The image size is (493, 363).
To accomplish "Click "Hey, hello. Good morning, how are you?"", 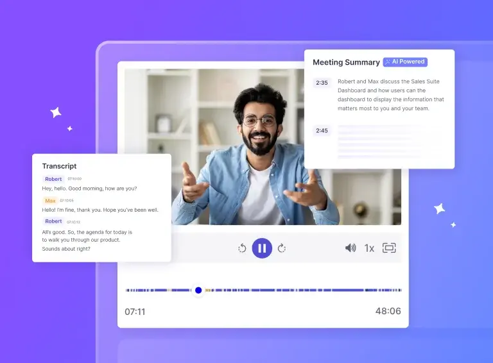I will point(90,189).
